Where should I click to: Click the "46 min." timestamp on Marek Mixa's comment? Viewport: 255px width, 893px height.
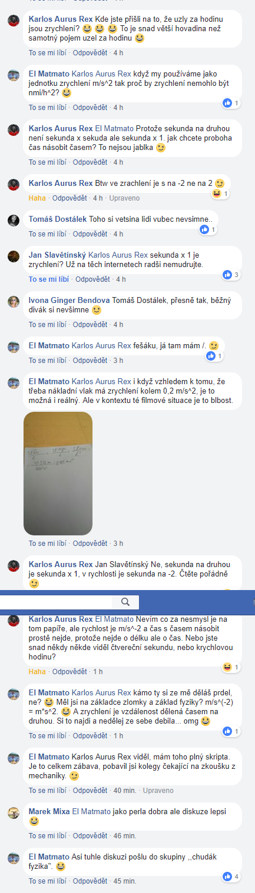point(124,835)
